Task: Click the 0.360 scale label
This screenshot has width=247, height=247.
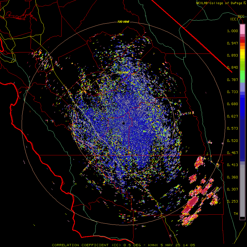Action: (x=232, y=177)
